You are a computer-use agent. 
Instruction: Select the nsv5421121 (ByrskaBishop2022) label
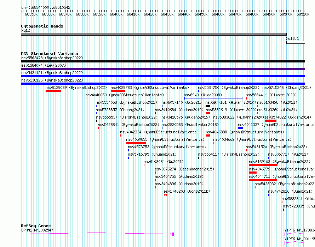52,73
